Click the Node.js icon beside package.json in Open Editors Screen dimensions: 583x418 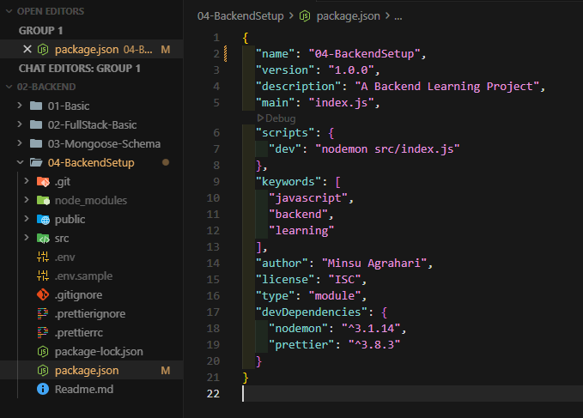(x=43, y=49)
